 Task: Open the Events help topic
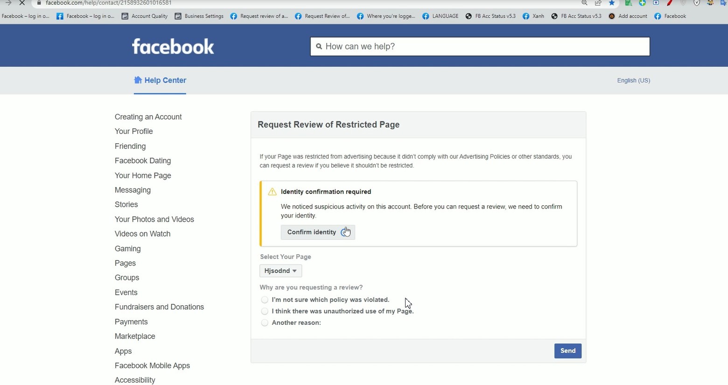point(126,293)
